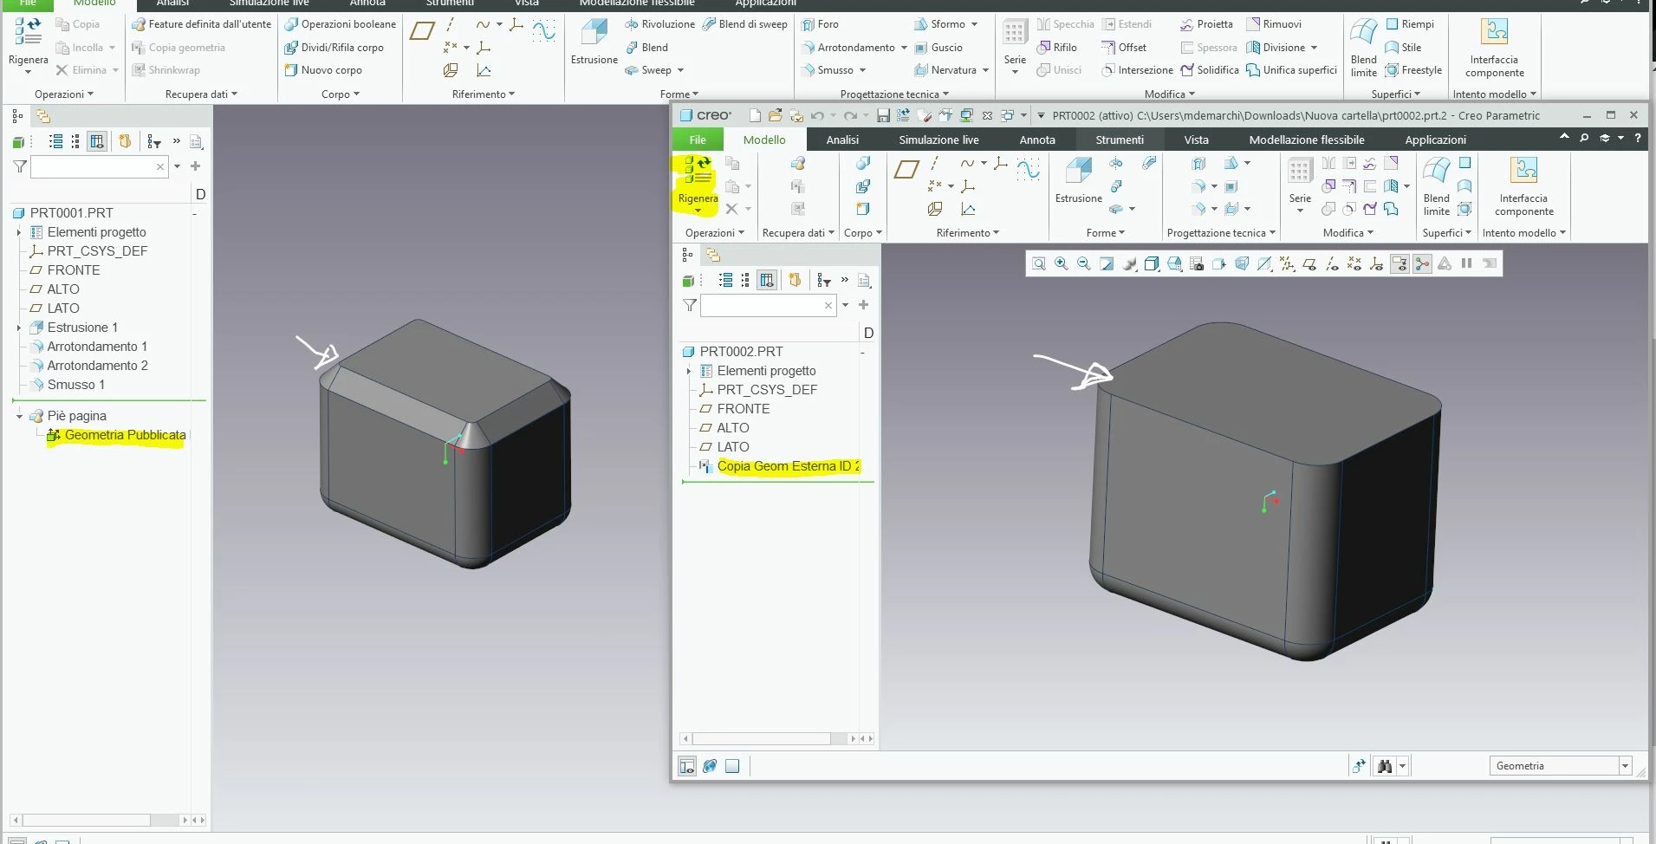Click horizontal scrollbar of PRT0002 model tree

click(x=763, y=739)
